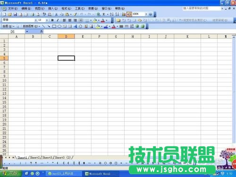The height and width of the screenshot is (177, 236).
Task: Click the Cut scissors icon
Action: pos(56,14)
